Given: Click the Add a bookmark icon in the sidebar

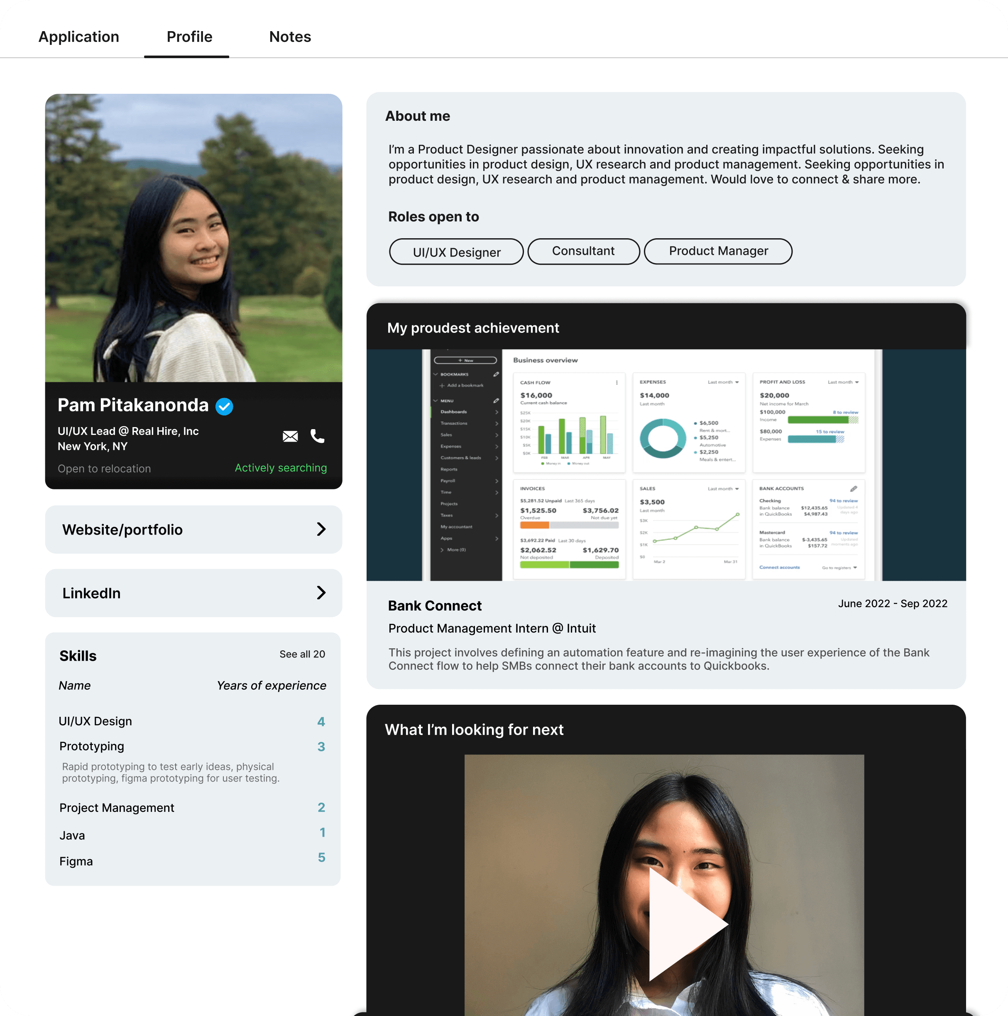Looking at the screenshot, I should pyautogui.click(x=442, y=386).
